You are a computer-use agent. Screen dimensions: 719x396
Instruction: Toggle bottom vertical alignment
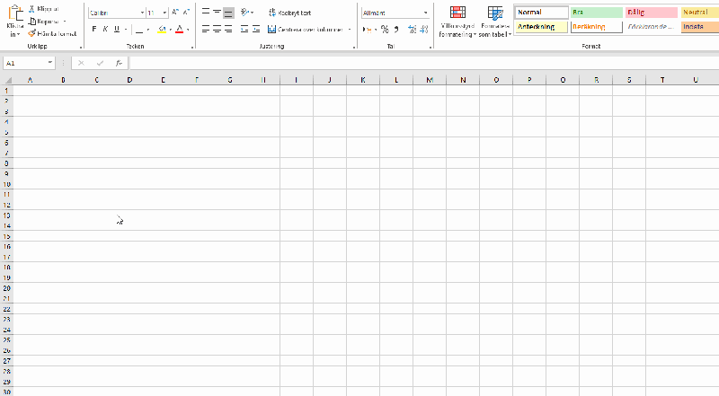228,13
